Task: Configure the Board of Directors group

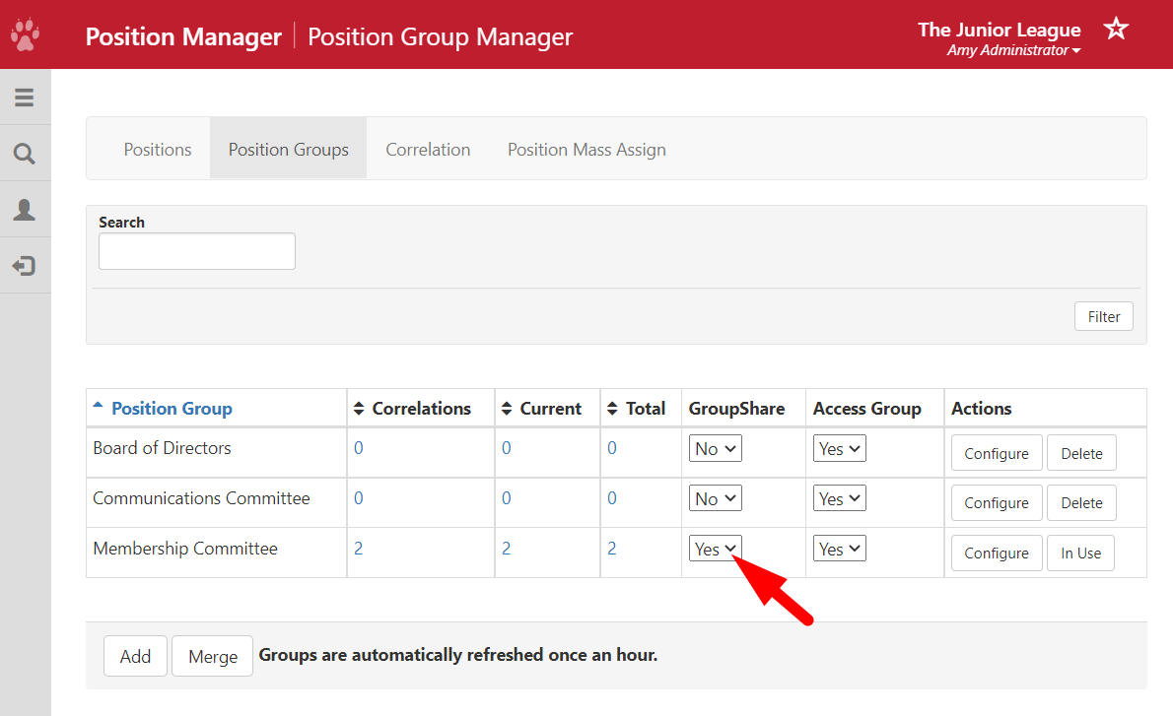Action: [x=997, y=453]
